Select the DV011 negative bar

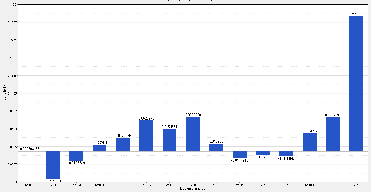[x=239, y=155]
